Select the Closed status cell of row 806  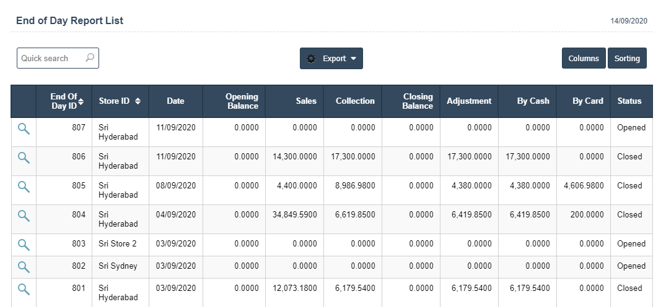tap(629, 157)
